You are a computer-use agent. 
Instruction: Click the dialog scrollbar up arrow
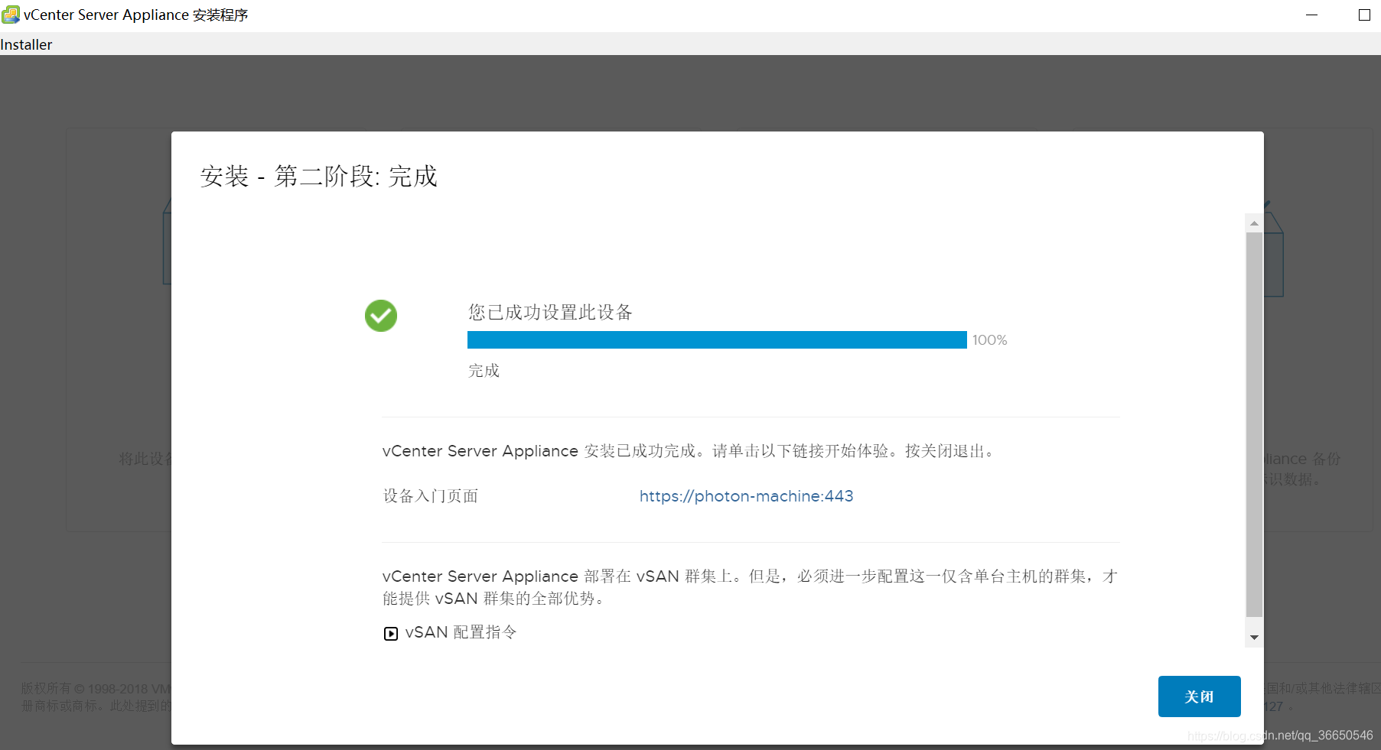(1254, 223)
